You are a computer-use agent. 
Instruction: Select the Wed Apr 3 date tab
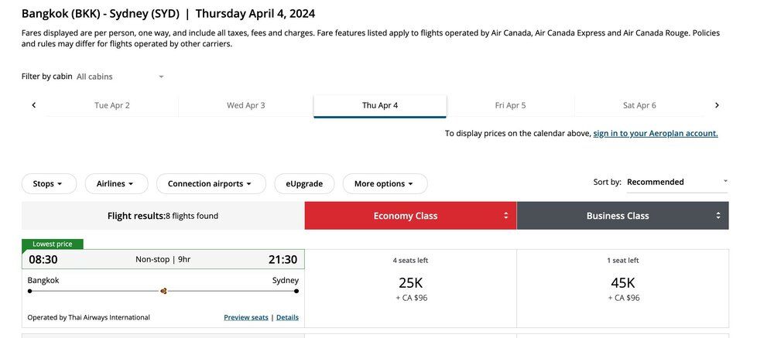[x=246, y=105]
